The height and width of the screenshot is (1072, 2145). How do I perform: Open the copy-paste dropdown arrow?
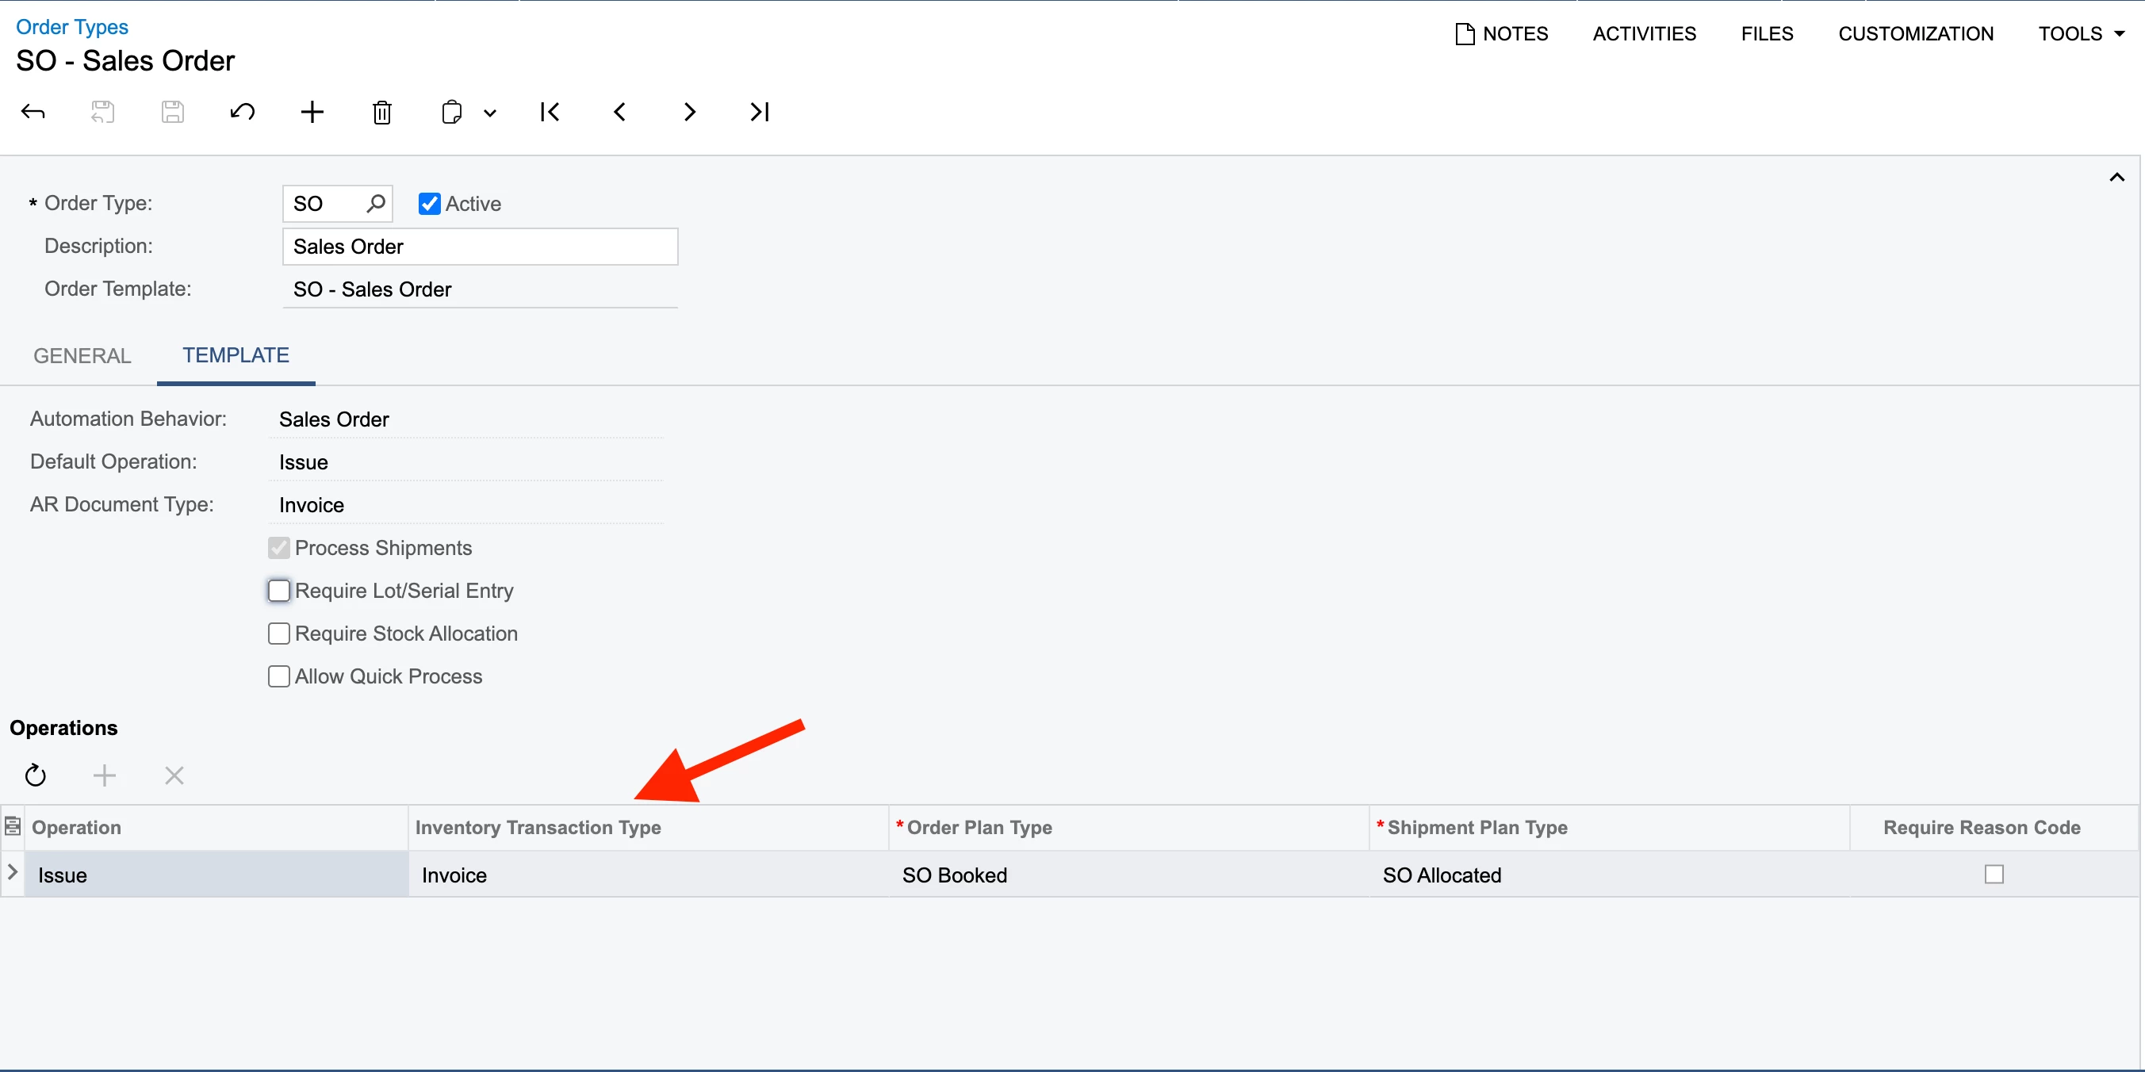pos(490,113)
